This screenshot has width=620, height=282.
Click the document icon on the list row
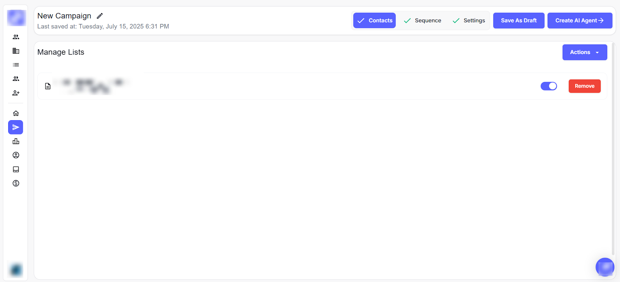click(48, 86)
